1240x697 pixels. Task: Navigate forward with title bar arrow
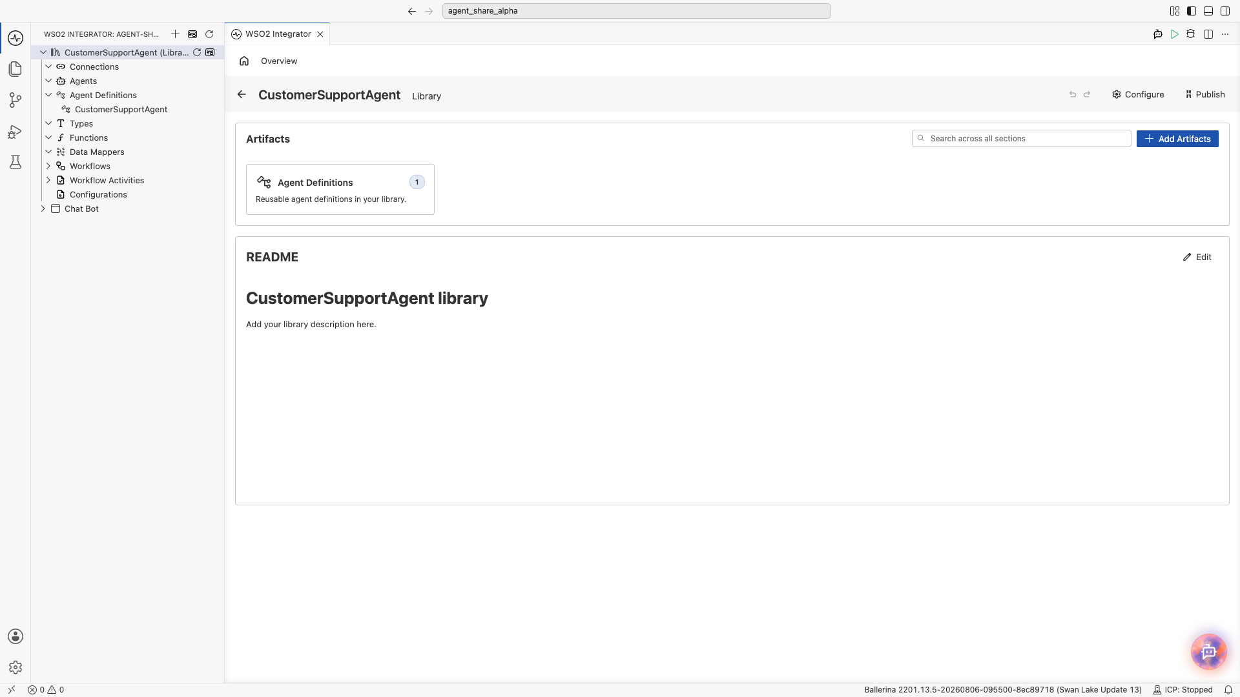click(x=429, y=11)
